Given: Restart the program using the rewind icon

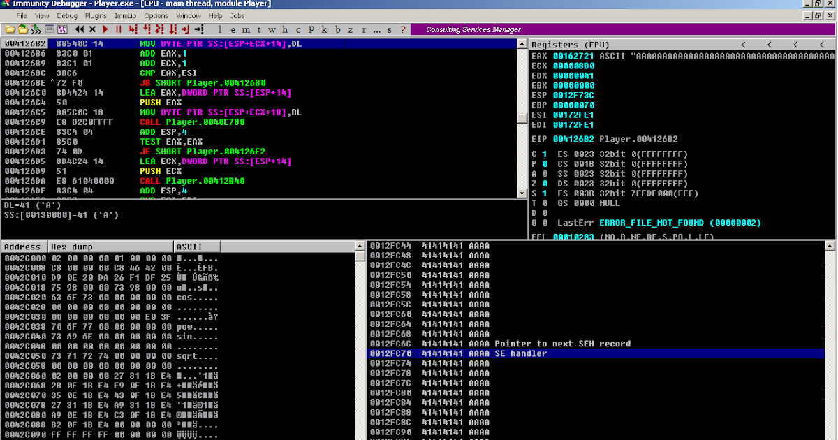Looking at the screenshot, I should (x=80, y=29).
